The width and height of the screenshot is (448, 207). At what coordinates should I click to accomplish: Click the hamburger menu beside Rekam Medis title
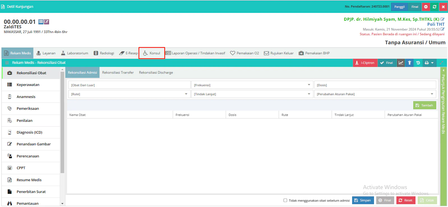click(x=7, y=63)
